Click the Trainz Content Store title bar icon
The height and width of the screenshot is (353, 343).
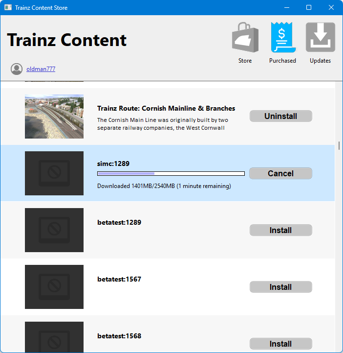[x=8, y=7]
